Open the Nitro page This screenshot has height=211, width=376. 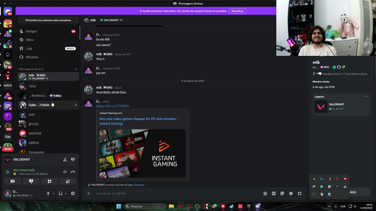coord(48,40)
